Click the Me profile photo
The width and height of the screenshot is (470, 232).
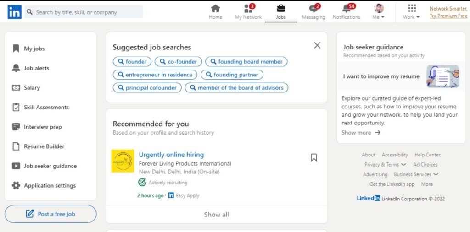pos(379,8)
